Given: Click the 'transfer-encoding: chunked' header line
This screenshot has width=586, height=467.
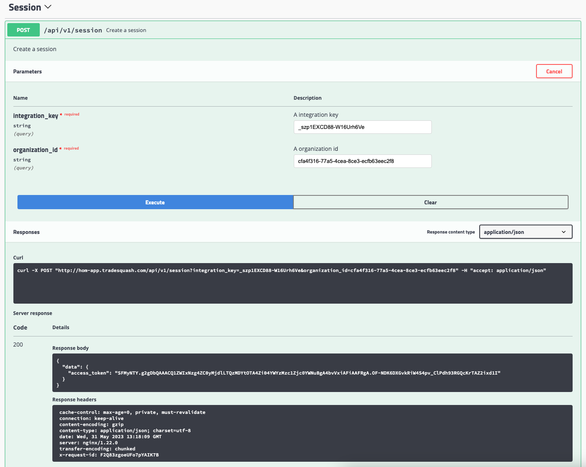Looking at the screenshot, I should click(97, 449).
